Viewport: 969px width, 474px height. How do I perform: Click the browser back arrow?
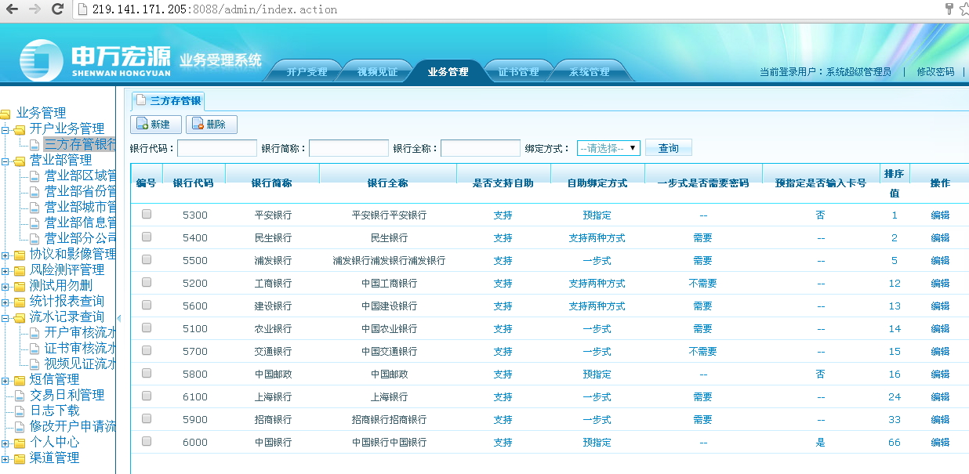tap(13, 9)
